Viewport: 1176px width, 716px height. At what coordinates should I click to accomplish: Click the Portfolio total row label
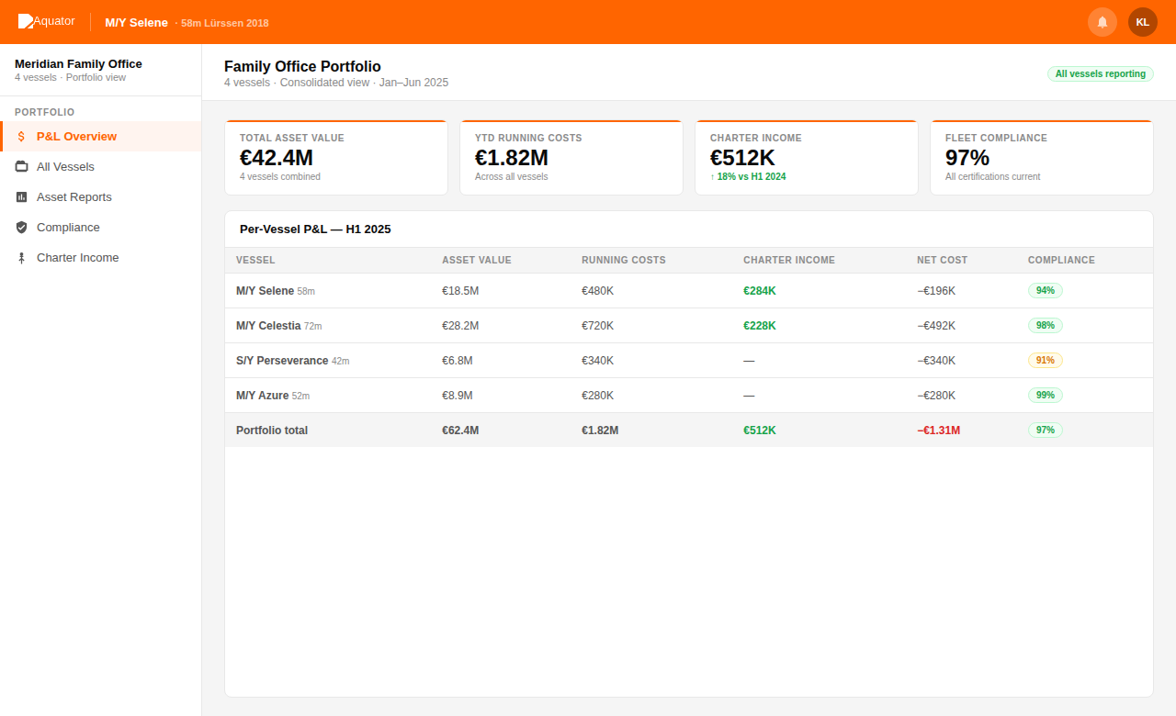point(272,431)
